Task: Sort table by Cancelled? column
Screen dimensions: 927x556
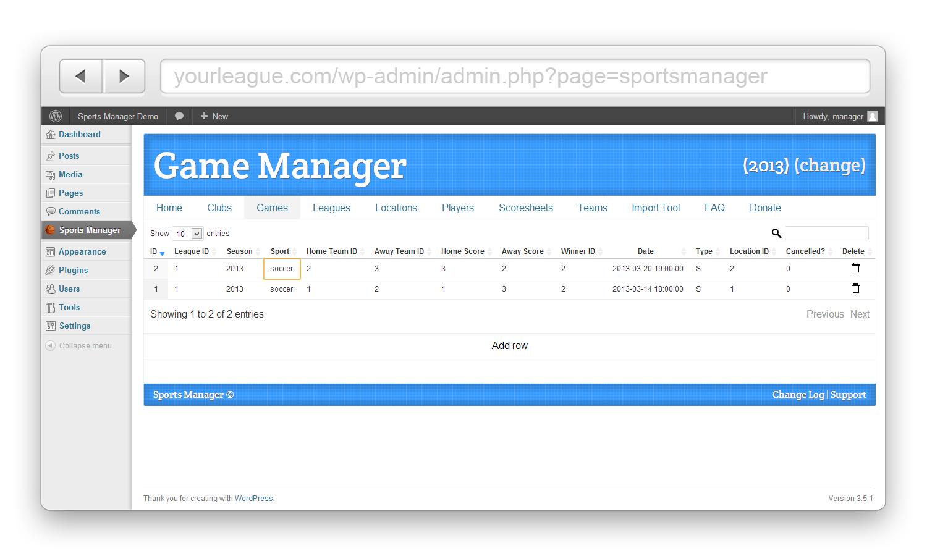Action: (808, 251)
